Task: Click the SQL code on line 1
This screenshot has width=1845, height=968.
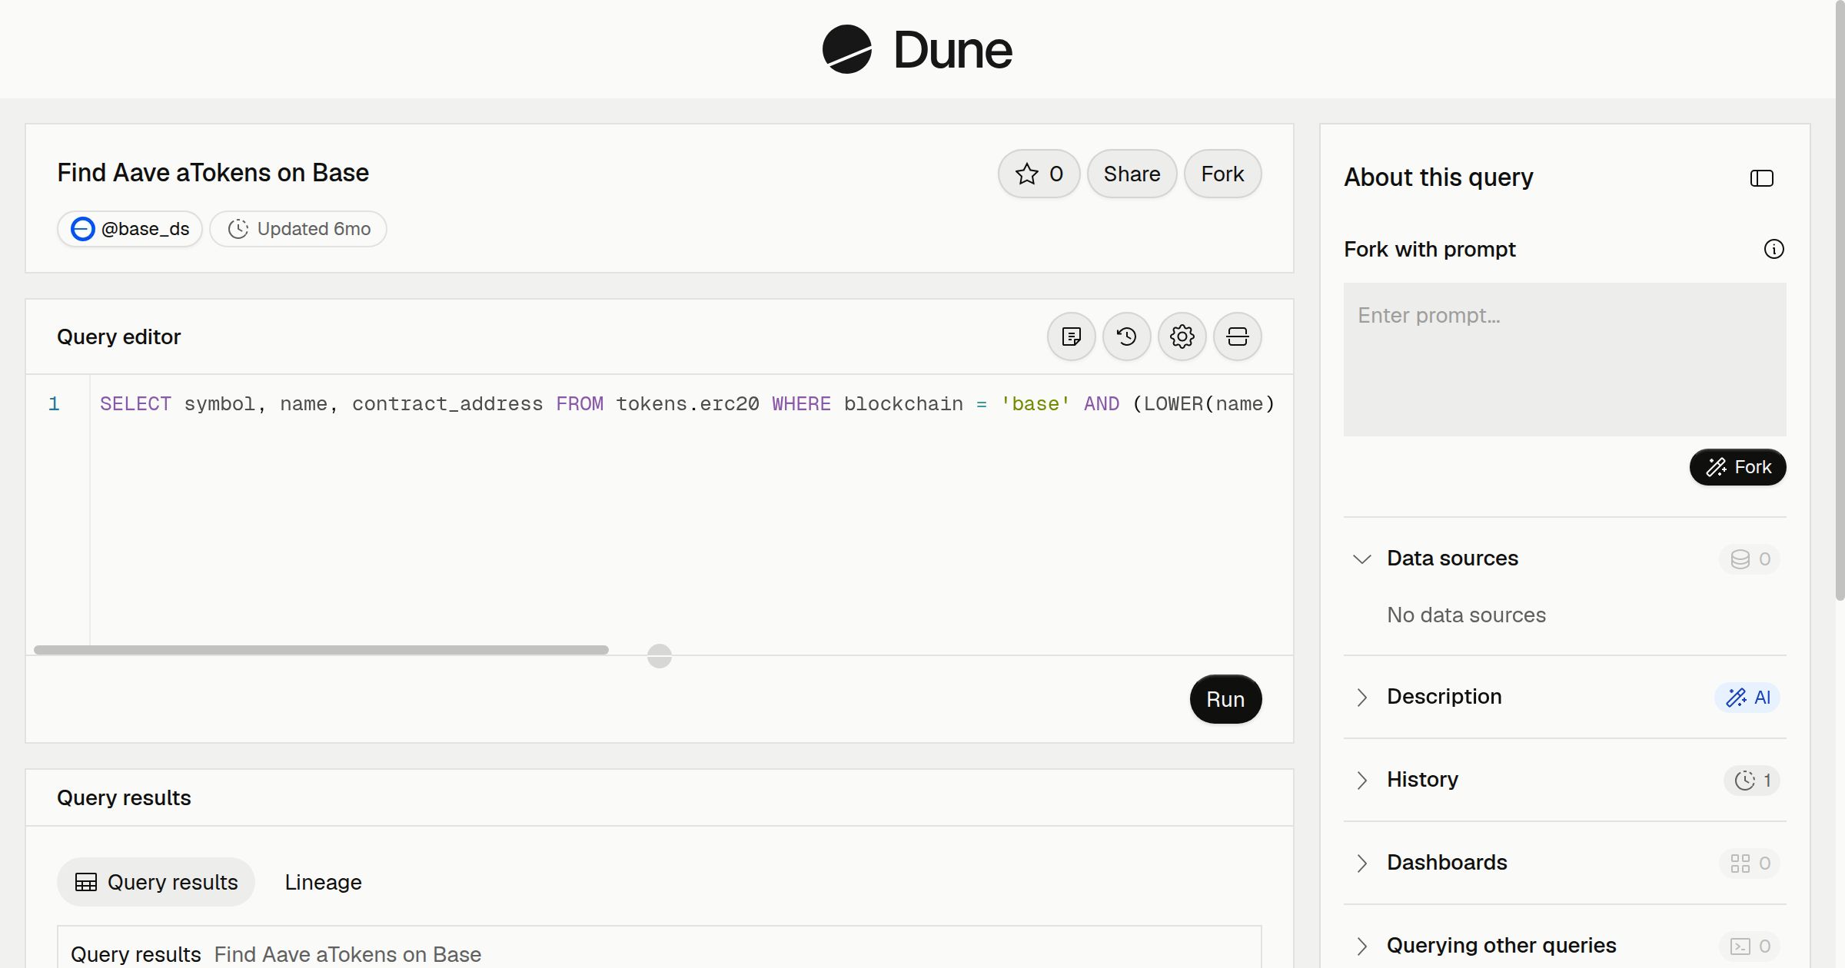Action: click(x=687, y=404)
